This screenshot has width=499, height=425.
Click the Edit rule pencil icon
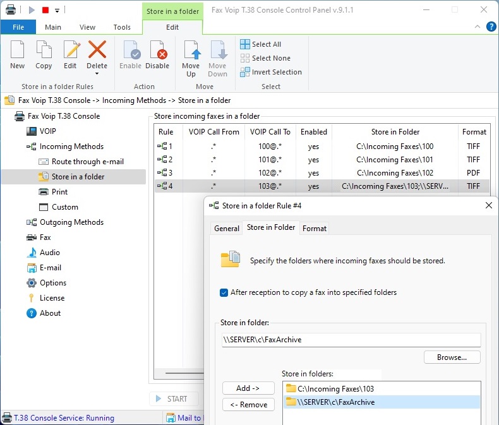tap(71, 49)
